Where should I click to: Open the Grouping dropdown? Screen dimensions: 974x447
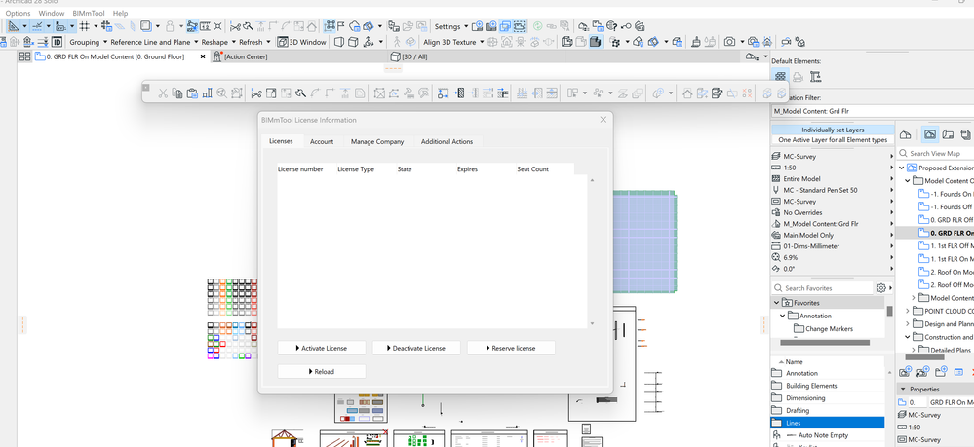(x=87, y=43)
